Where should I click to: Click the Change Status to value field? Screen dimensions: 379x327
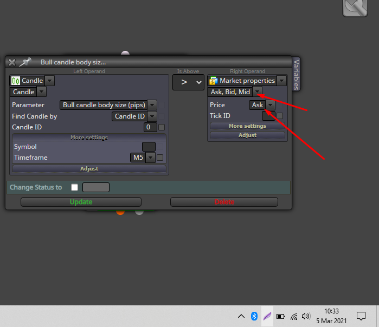click(96, 187)
